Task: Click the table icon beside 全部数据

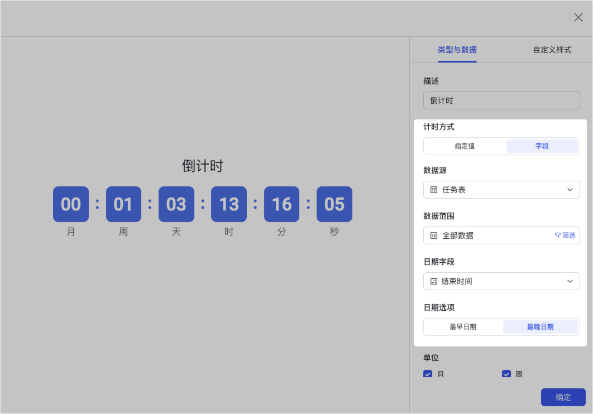Action: (x=434, y=235)
